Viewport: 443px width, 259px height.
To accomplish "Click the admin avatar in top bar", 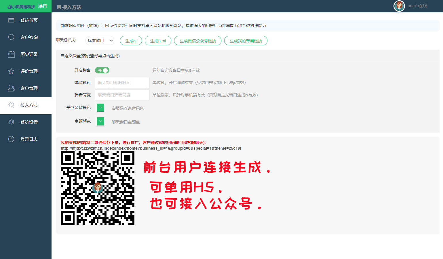I will [399, 6].
